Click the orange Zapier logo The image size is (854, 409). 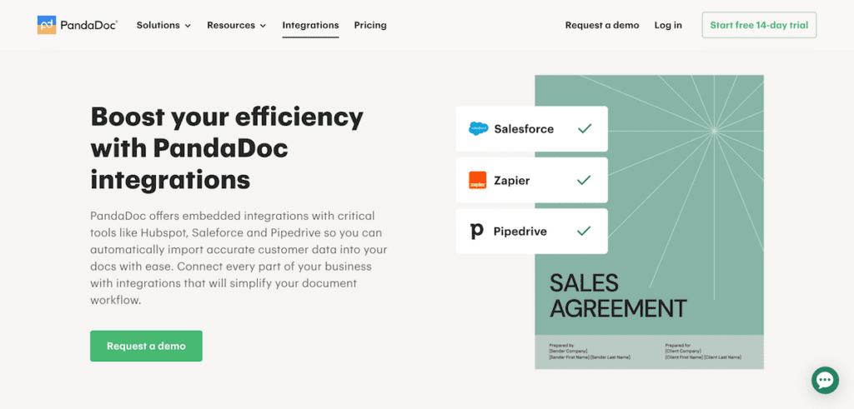tap(478, 180)
